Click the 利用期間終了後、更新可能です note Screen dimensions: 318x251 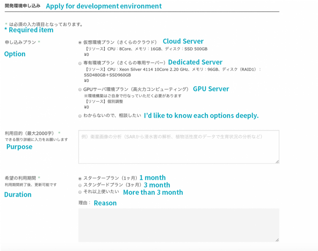(x=31, y=185)
